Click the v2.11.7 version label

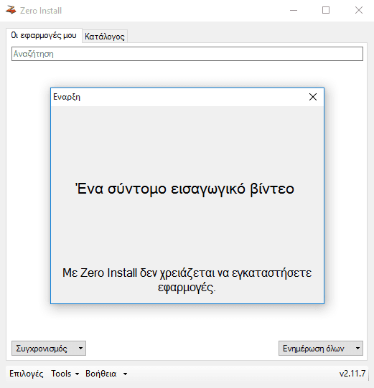352,373
